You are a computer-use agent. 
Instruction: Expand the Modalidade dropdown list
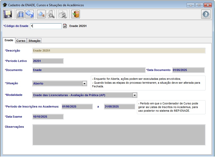134,95
